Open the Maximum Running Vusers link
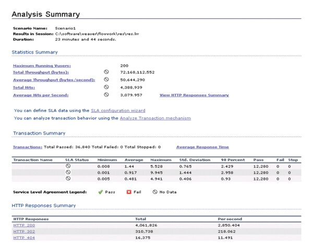313x252 pixels. pyautogui.click(x=42, y=66)
